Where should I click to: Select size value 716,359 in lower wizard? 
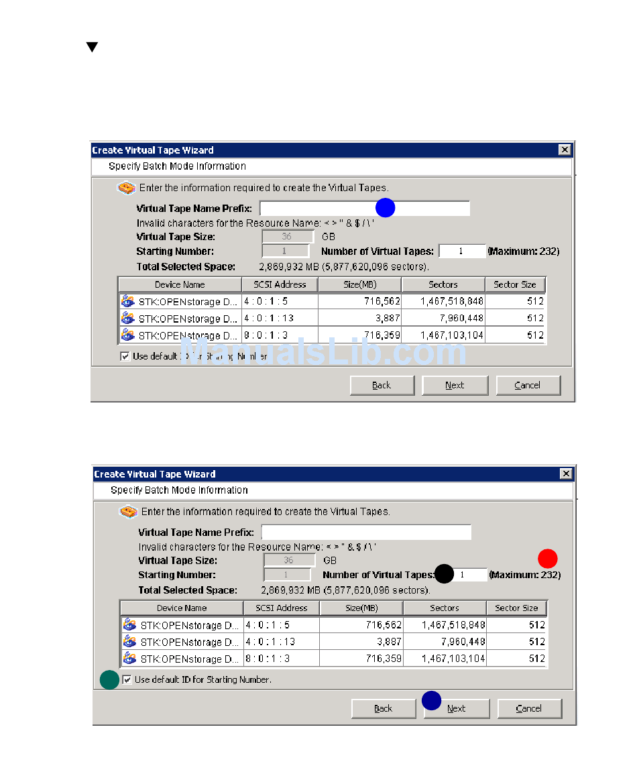(x=384, y=659)
